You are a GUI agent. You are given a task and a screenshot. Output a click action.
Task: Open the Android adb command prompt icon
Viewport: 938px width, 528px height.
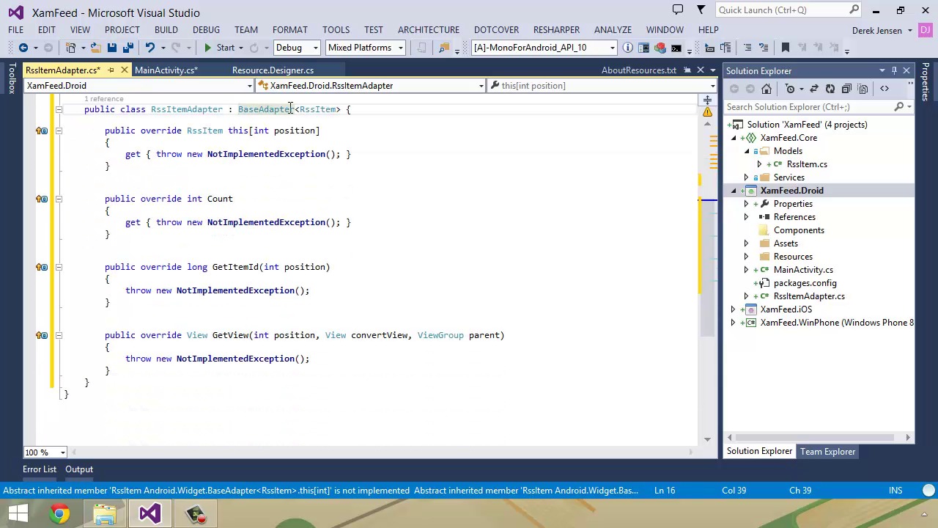[676, 48]
